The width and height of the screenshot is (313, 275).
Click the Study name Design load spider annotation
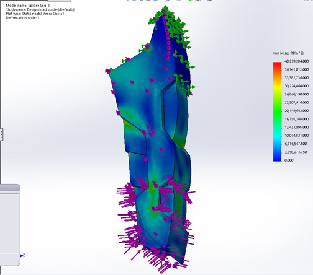coord(40,10)
